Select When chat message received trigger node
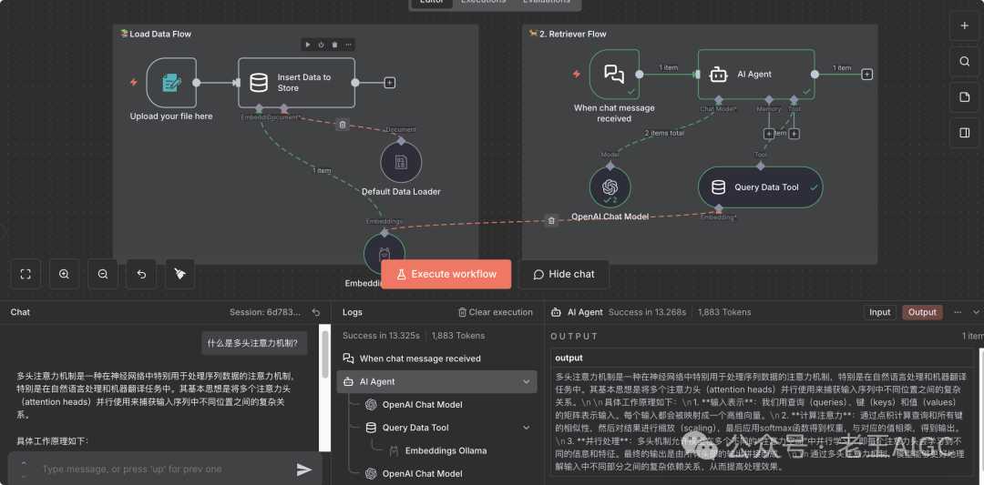This screenshot has height=485, width=984. (x=614, y=74)
